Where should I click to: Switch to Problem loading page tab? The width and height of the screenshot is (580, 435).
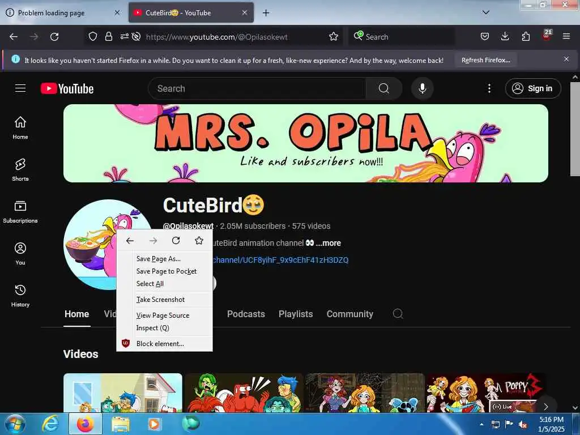[x=63, y=13]
